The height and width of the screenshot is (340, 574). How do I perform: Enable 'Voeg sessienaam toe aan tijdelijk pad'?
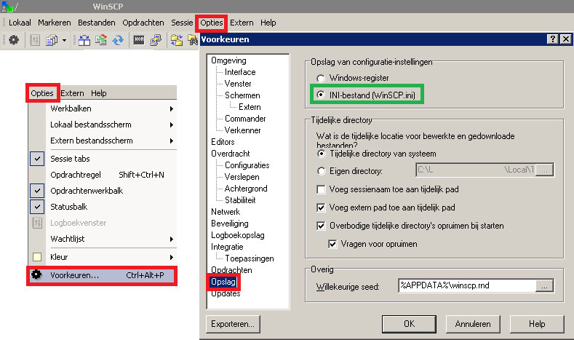pyautogui.click(x=322, y=189)
